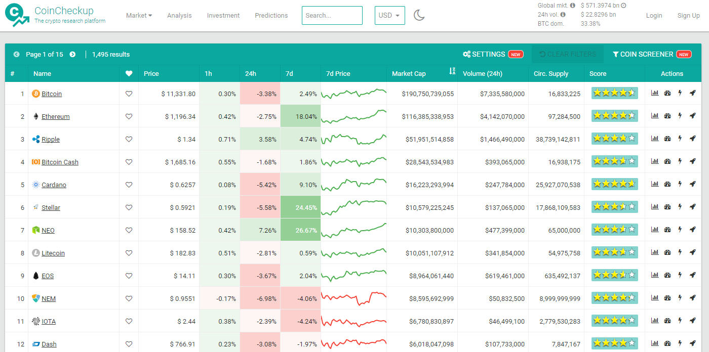The height and width of the screenshot is (352, 709).
Task: Click NEO's star score rating
Action: tap(614, 230)
